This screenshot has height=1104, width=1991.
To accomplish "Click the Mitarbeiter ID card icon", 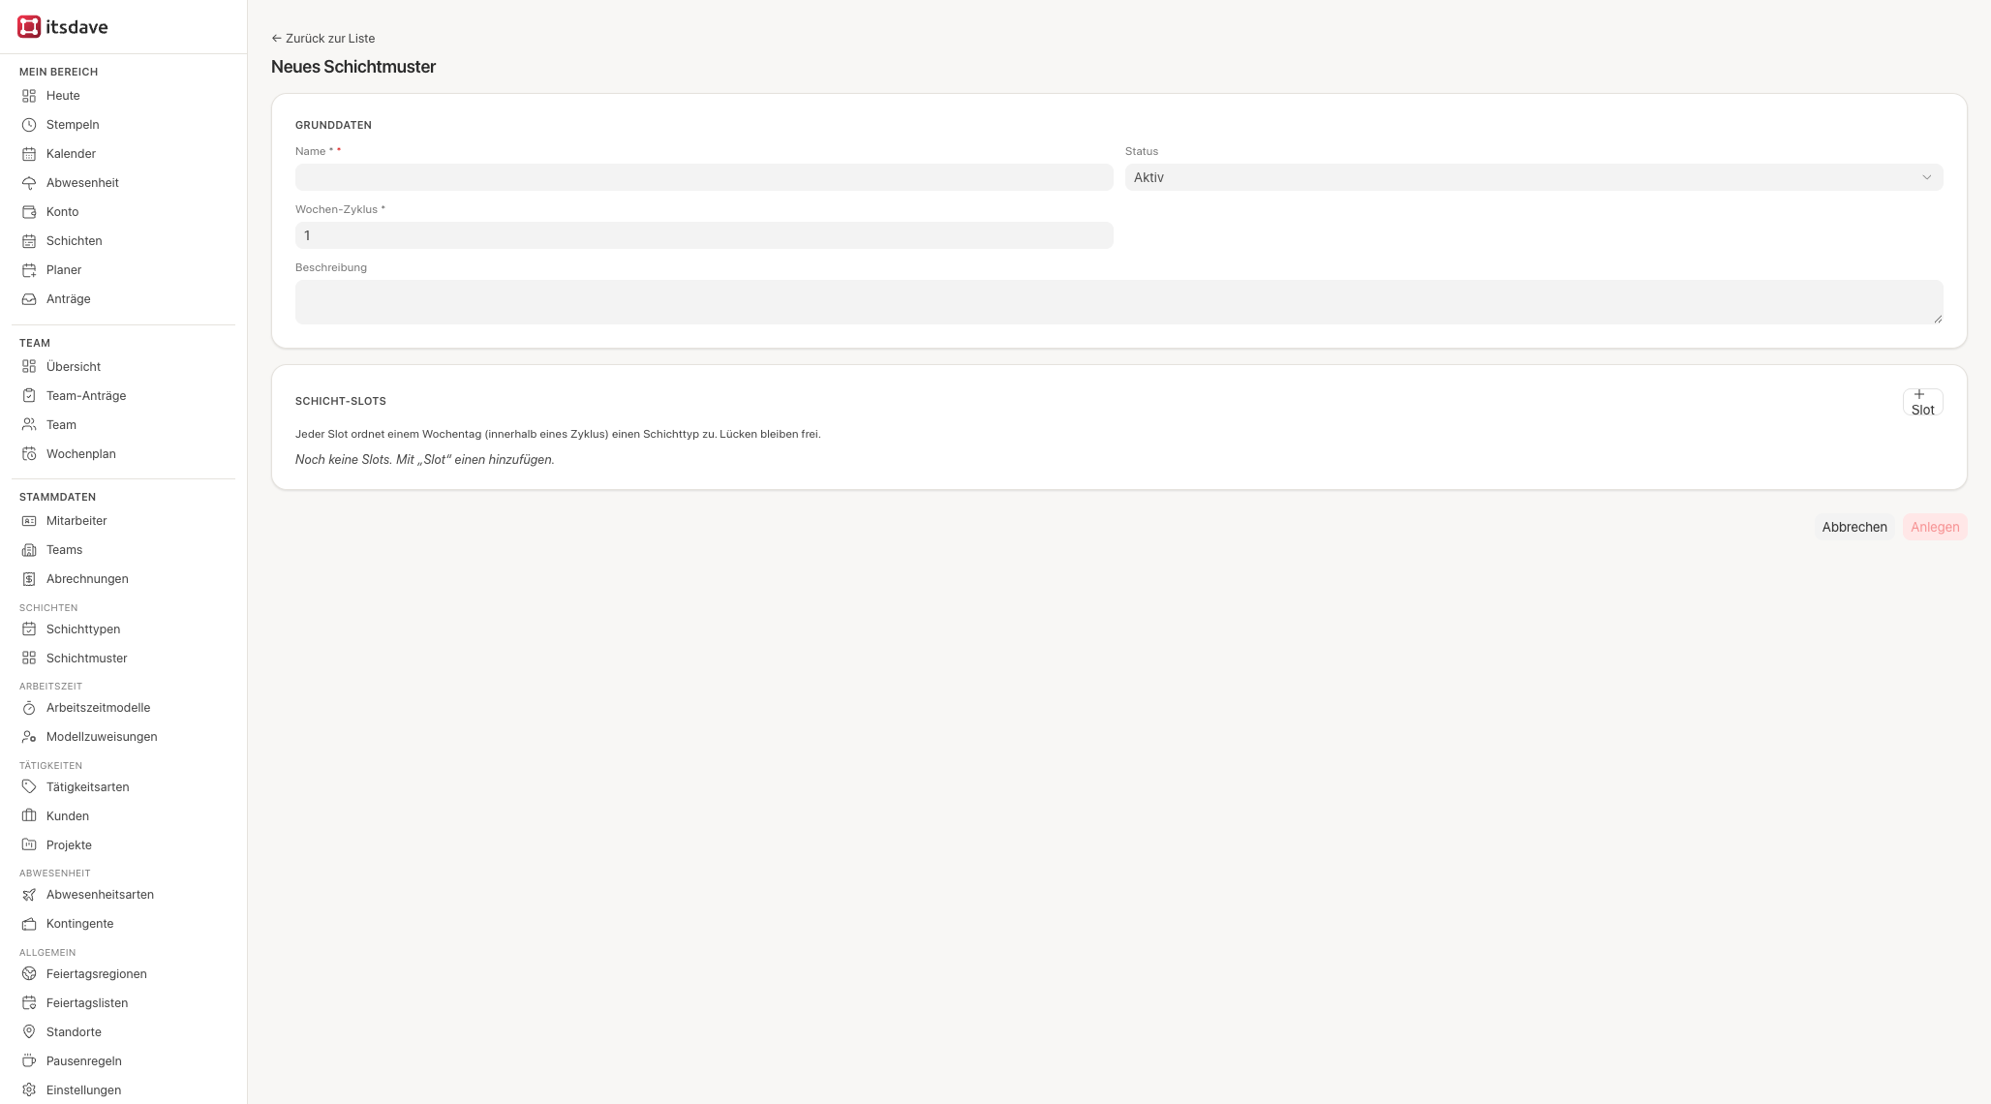I will (x=29, y=521).
